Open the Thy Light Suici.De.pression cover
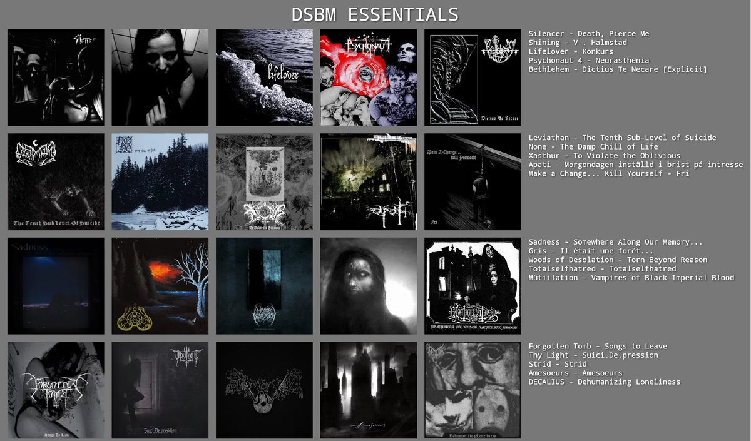This screenshot has width=751, height=441. click(160, 390)
